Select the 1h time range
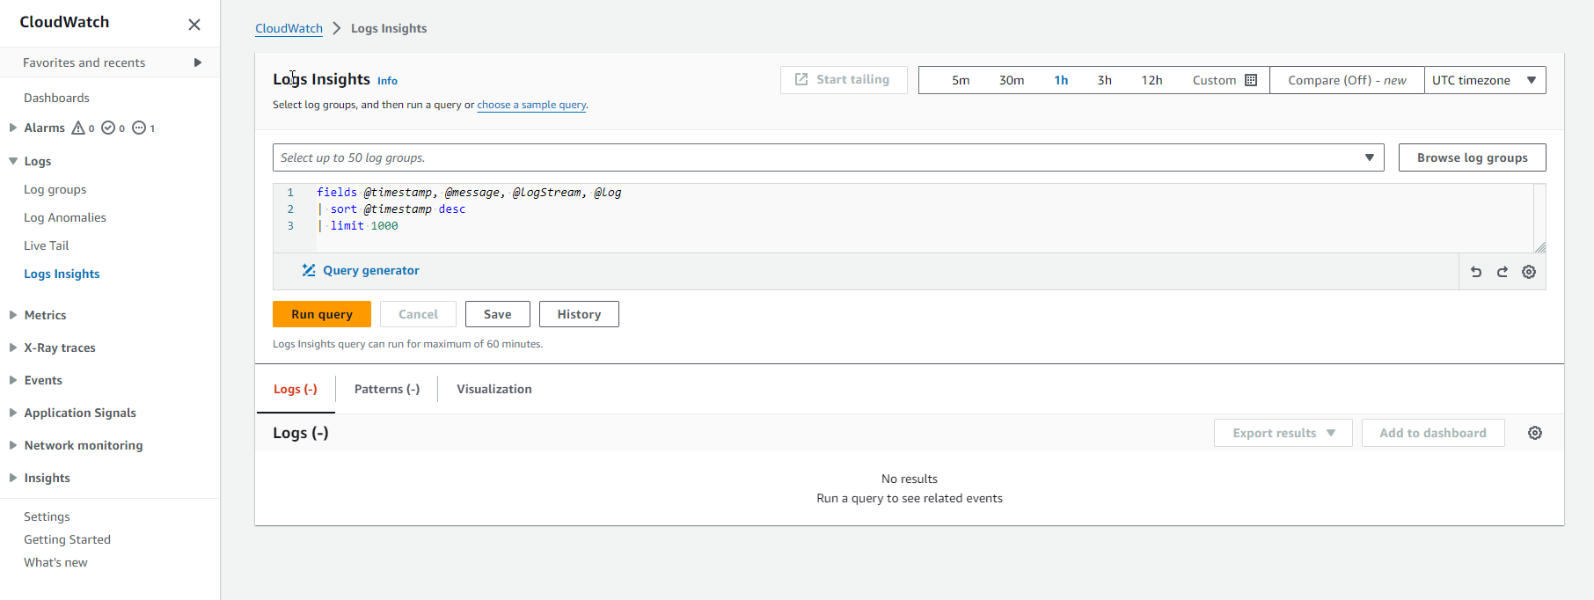The height and width of the screenshot is (600, 1594). coord(1061,80)
